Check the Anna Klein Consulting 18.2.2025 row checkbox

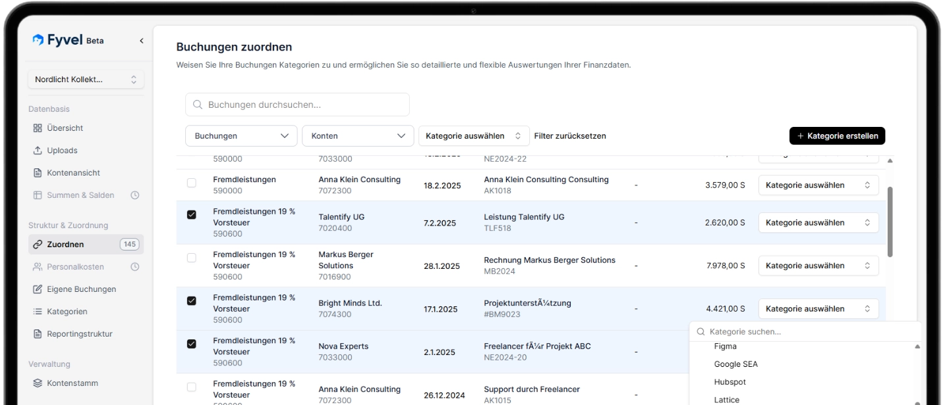point(192,183)
